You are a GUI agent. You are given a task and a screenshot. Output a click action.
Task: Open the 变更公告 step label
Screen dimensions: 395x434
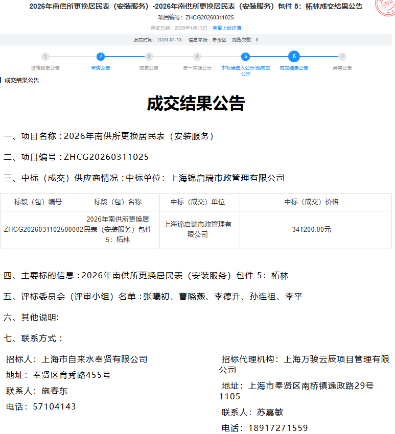(x=149, y=68)
